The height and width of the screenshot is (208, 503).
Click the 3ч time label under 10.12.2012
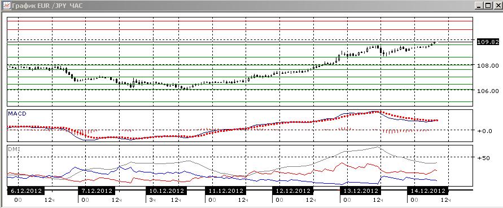pyautogui.click(x=152, y=200)
